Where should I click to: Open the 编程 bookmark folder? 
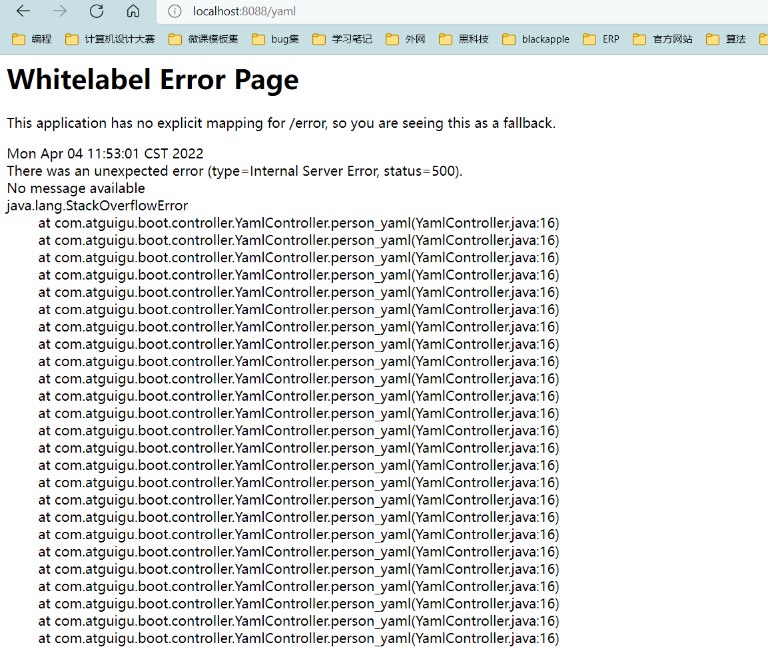[x=32, y=39]
